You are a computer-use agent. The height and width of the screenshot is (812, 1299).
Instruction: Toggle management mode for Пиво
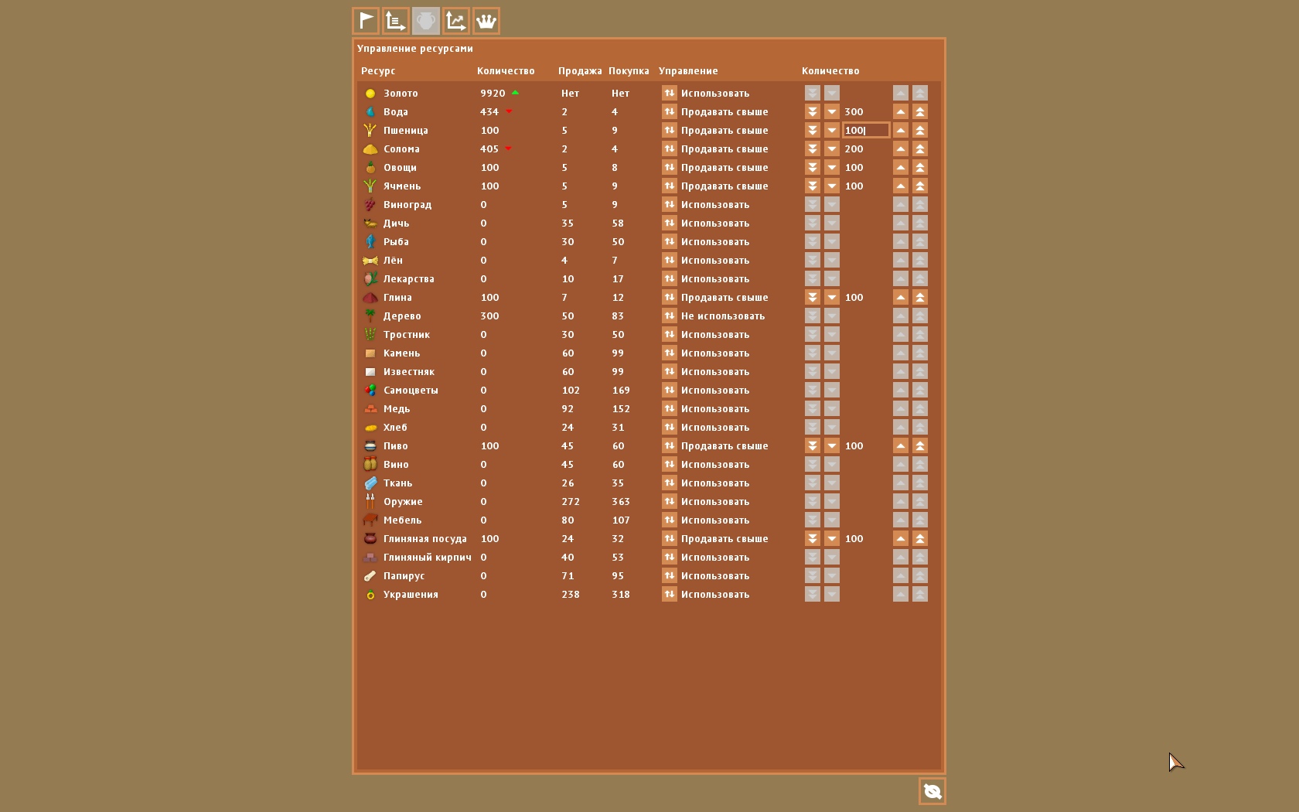pos(670,445)
